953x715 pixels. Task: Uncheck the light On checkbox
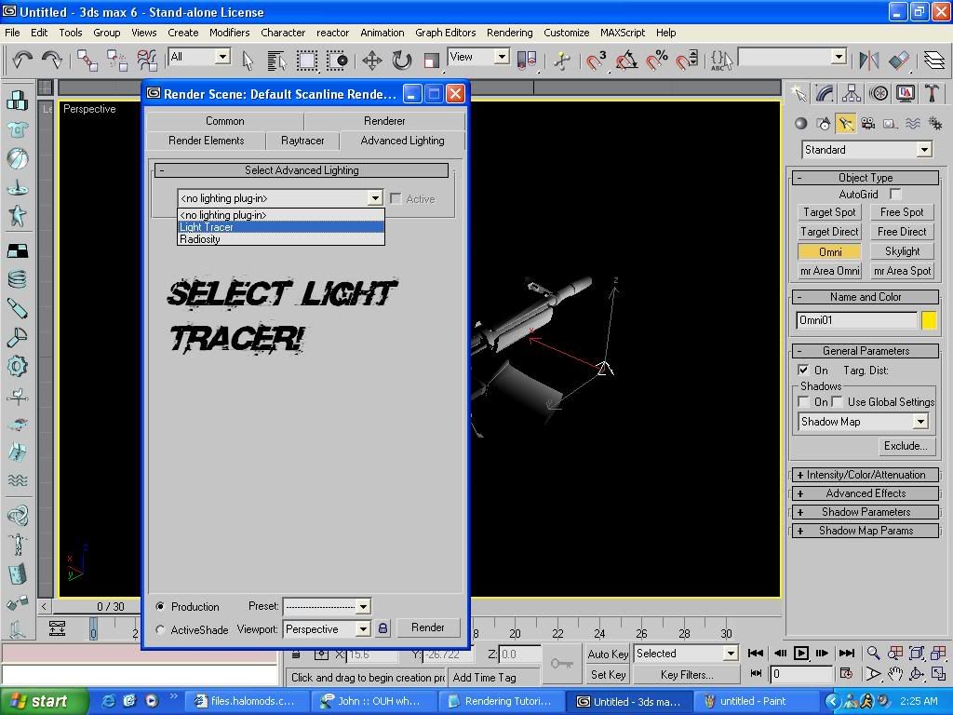click(803, 370)
